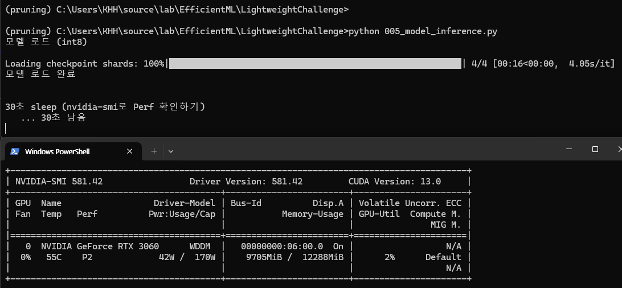Close the Windows PowerShell tab
Image resolution: width=622 pixels, height=288 pixels.
click(130, 151)
